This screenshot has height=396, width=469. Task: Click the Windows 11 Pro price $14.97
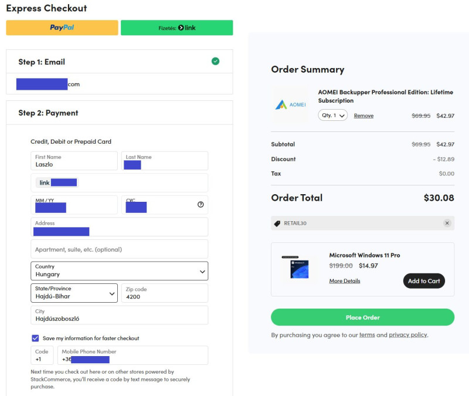(x=368, y=266)
